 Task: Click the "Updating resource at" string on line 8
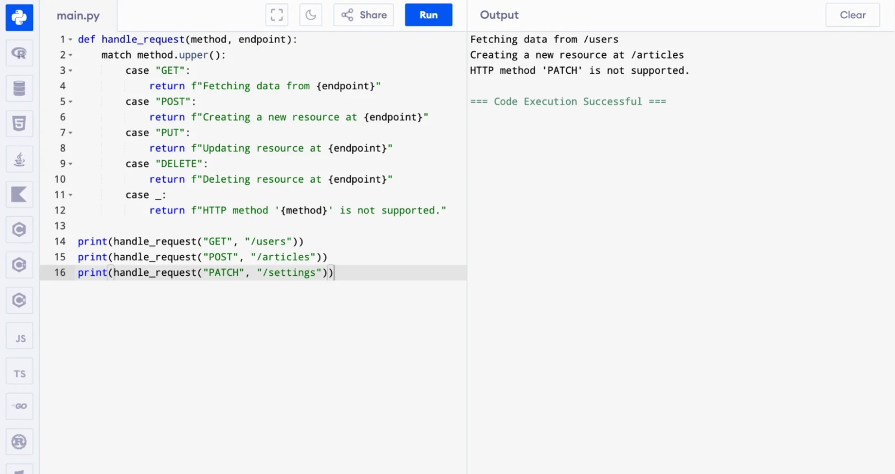click(x=262, y=149)
